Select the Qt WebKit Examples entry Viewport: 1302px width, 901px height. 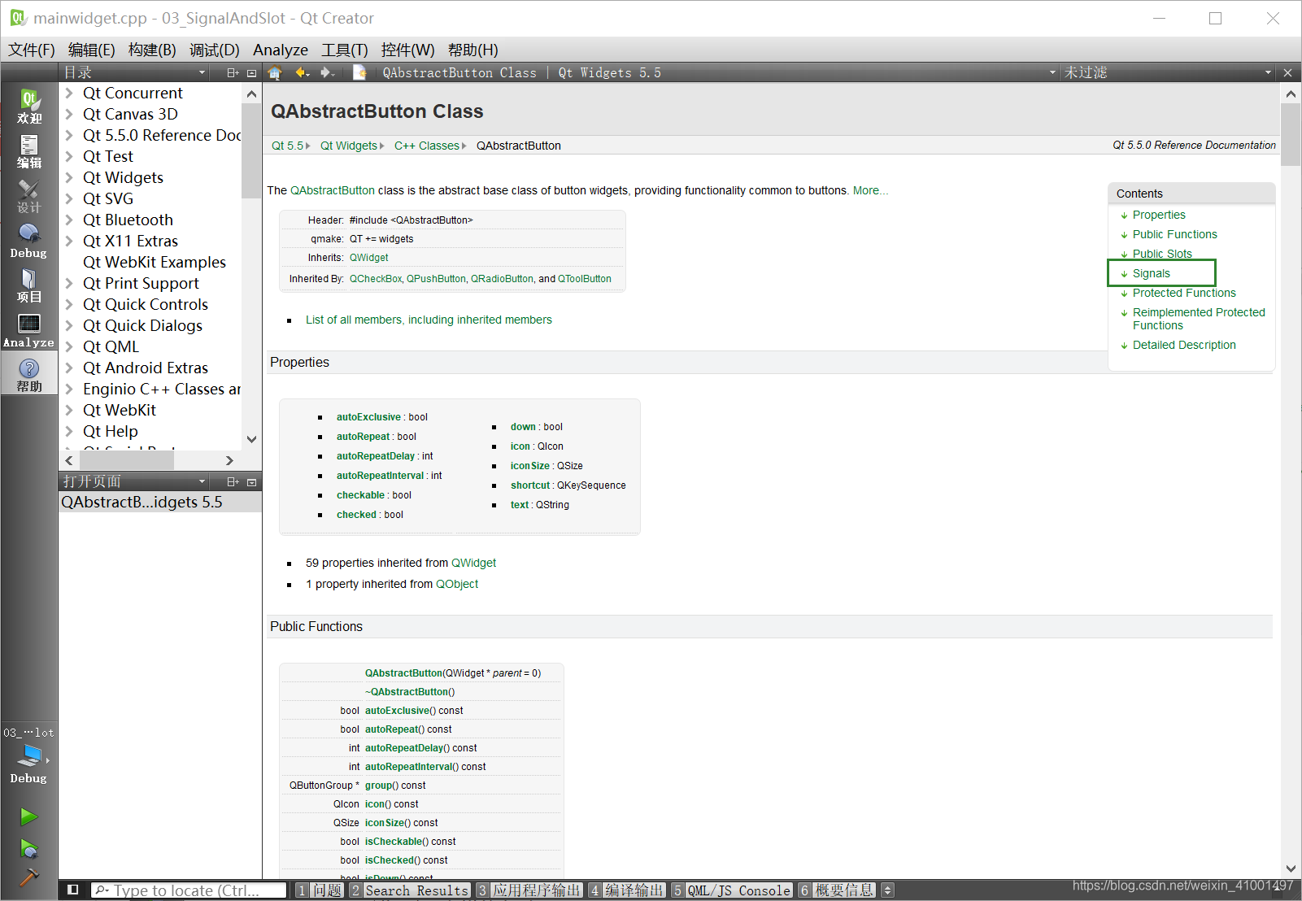click(155, 262)
